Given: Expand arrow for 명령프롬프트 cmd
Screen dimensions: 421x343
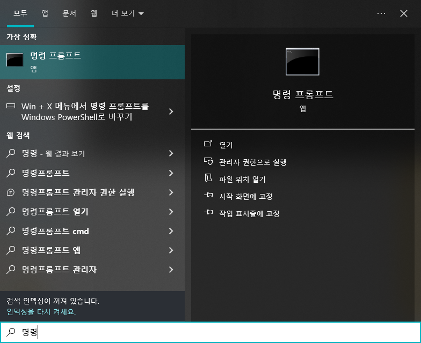Looking at the screenshot, I should pyautogui.click(x=171, y=230).
